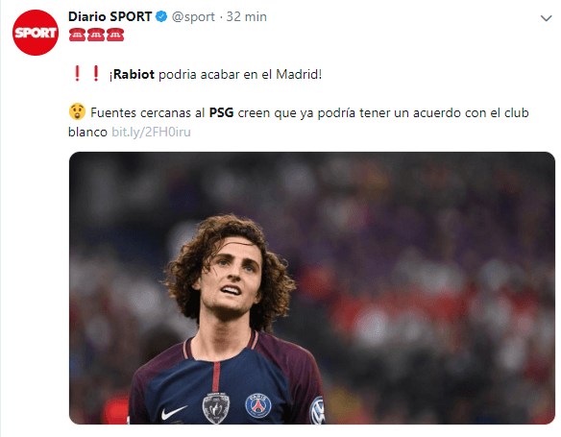Viewport: 561px width, 437px height.
Task: Open the Diario SPORT account name
Action: pyautogui.click(x=110, y=16)
